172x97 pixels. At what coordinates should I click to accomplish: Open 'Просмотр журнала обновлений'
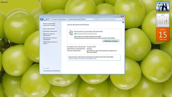tap(49, 34)
